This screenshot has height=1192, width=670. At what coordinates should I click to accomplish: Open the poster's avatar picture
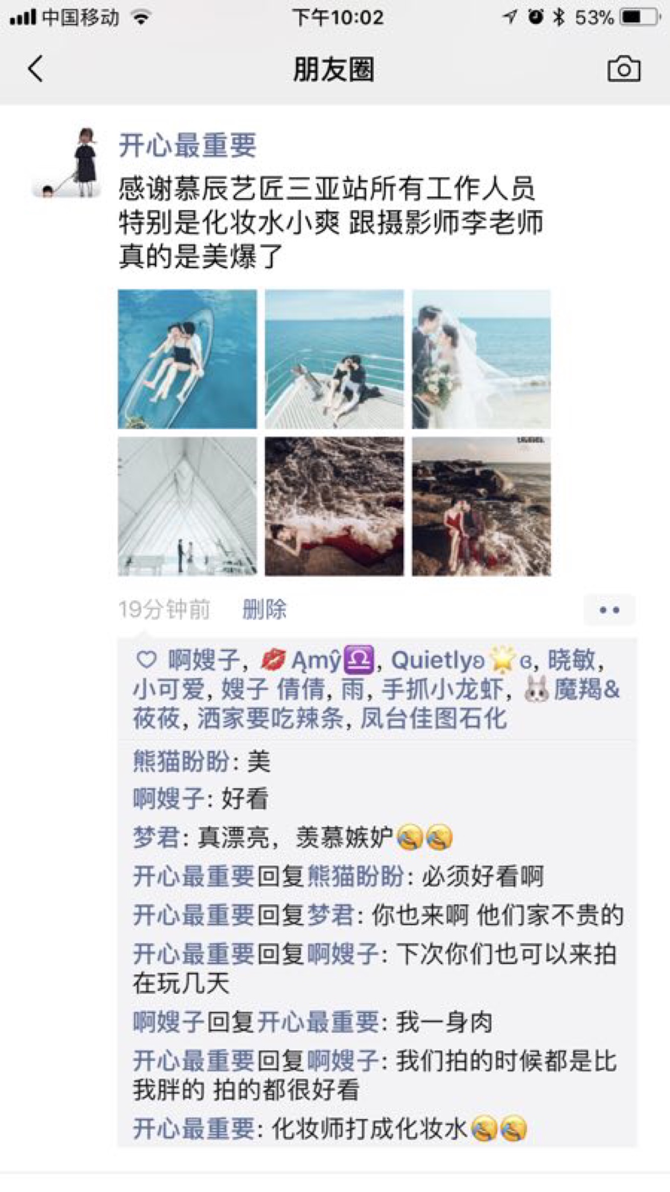click(x=67, y=162)
